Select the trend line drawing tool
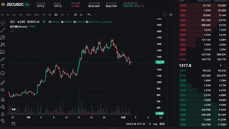Viewport: 229px width, 129px height. pyautogui.click(x=3, y=30)
